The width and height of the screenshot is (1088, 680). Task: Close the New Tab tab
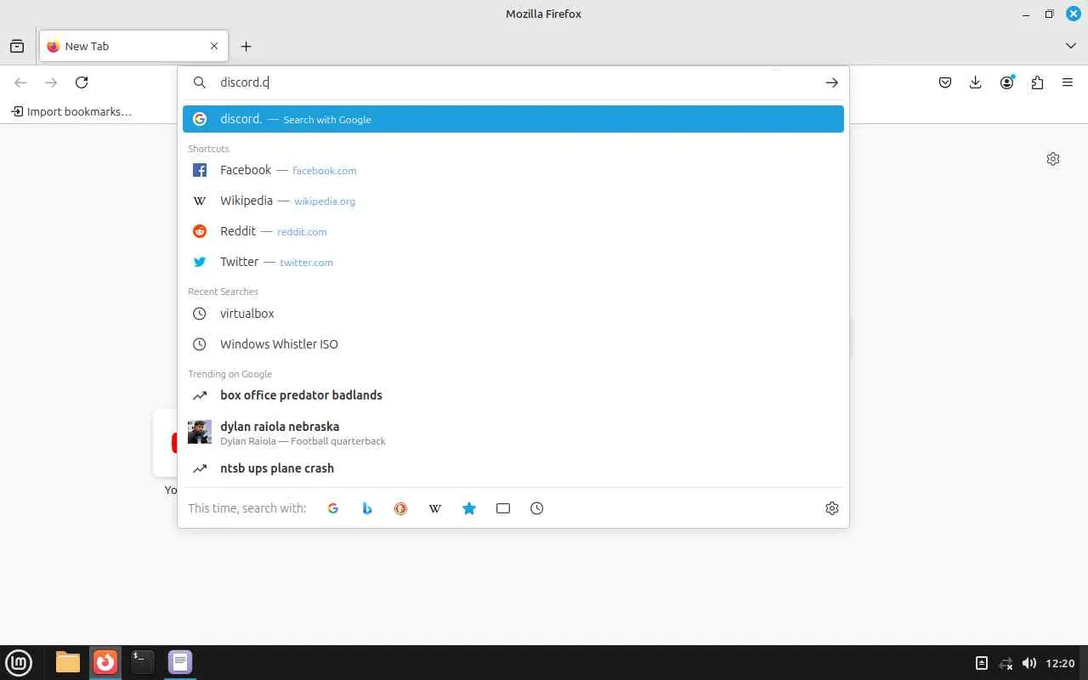click(214, 47)
